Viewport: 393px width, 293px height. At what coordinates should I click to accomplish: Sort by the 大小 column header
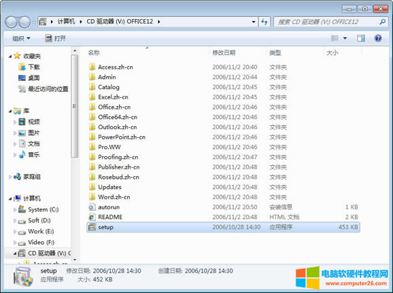(x=332, y=52)
